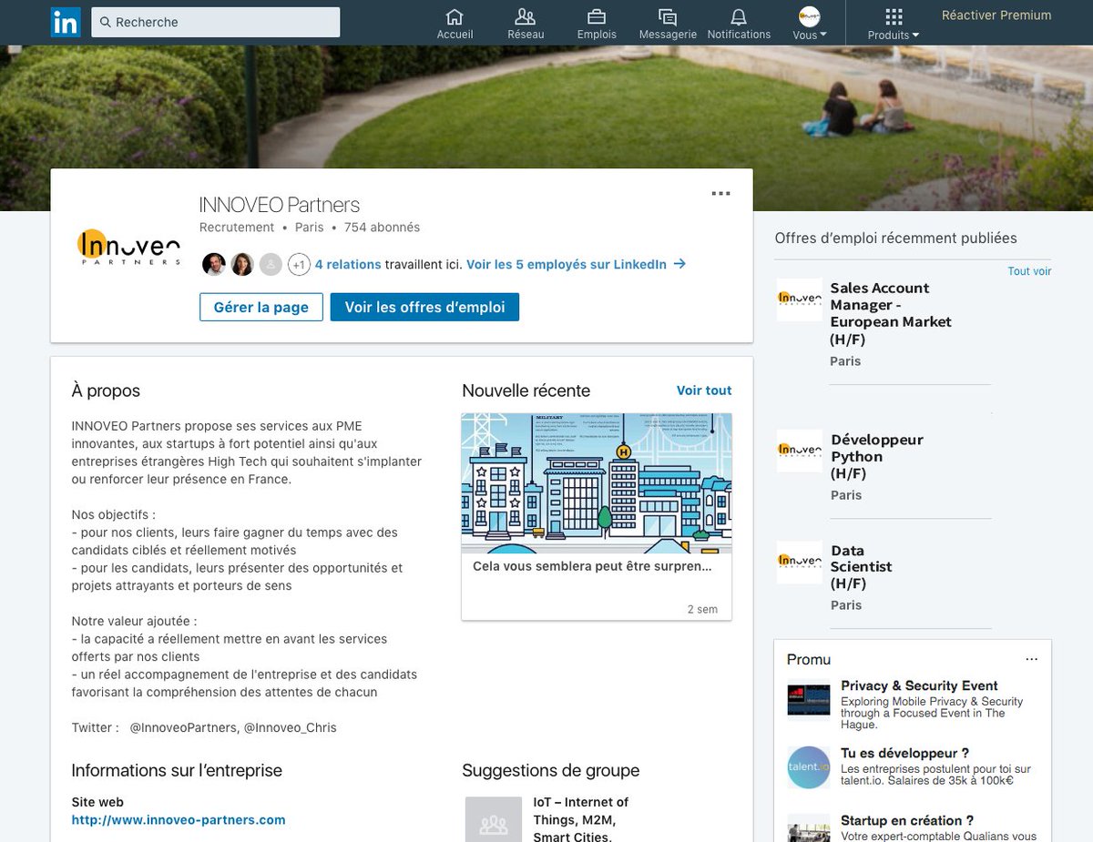This screenshot has width=1093, height=842.
Task: Open the 4 relations link
Action: click(x=348, y=264)
